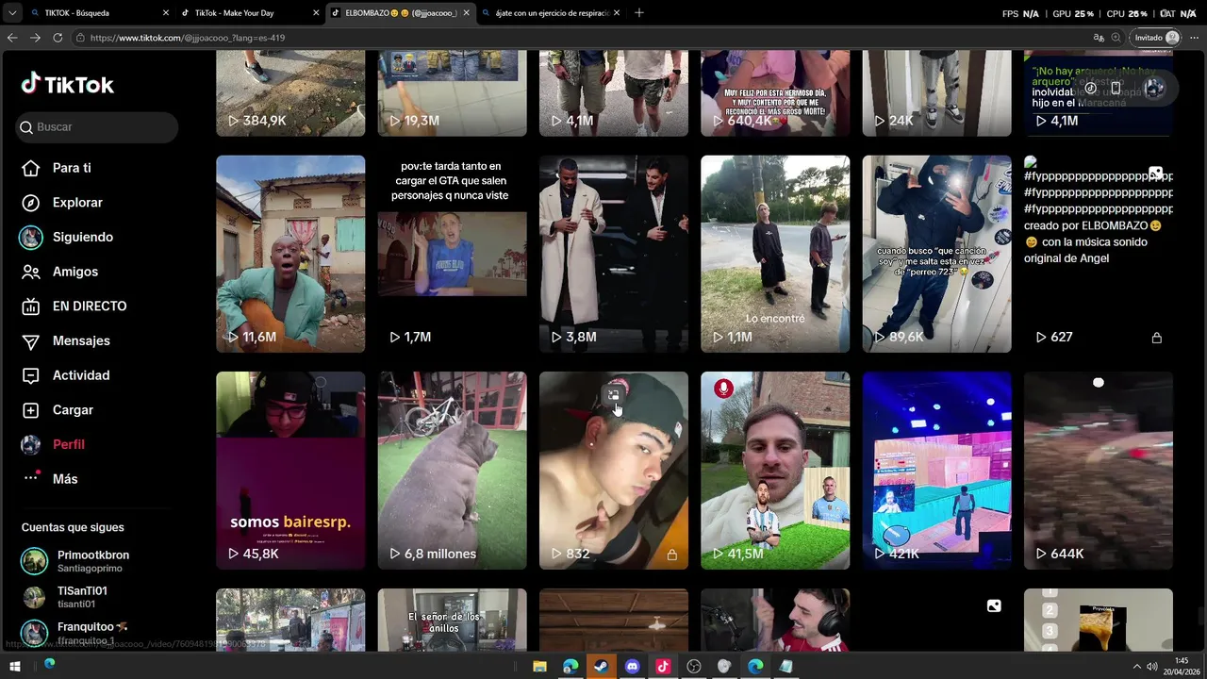
Task: Open GTA loading video with 1,7M views
Action: click(453, 254)
